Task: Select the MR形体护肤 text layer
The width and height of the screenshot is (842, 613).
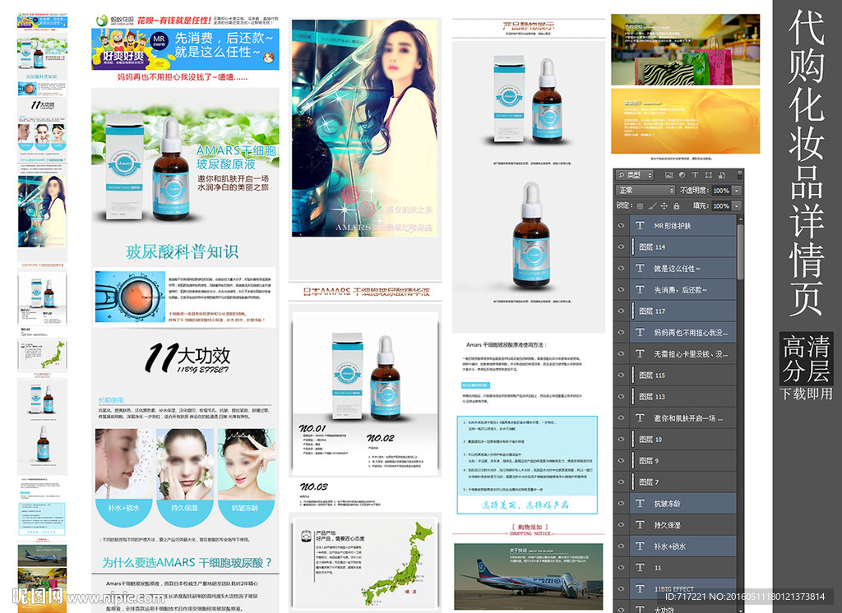Action: tap(682, 225)
